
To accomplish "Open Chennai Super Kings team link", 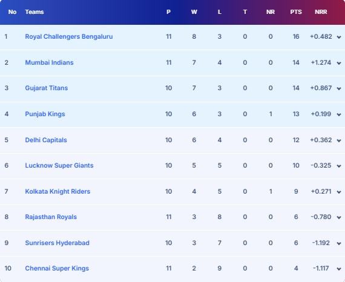I will click(57, 268).
